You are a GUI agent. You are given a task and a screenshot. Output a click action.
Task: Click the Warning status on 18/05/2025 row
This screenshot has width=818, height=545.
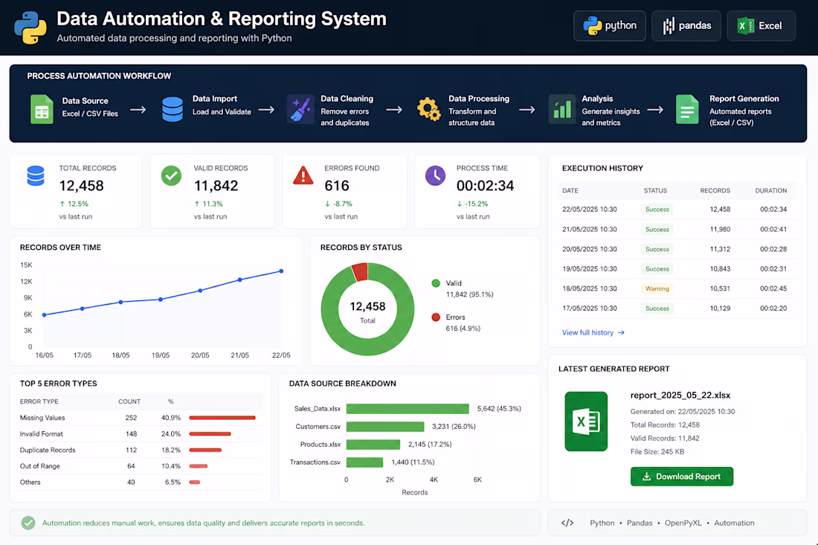pyautogui.click(x=657, y=288)
